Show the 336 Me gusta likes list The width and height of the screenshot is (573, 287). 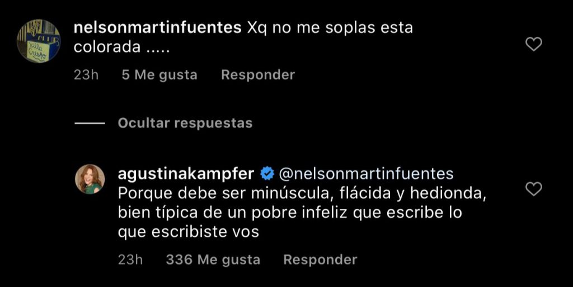tap(213, 260)
